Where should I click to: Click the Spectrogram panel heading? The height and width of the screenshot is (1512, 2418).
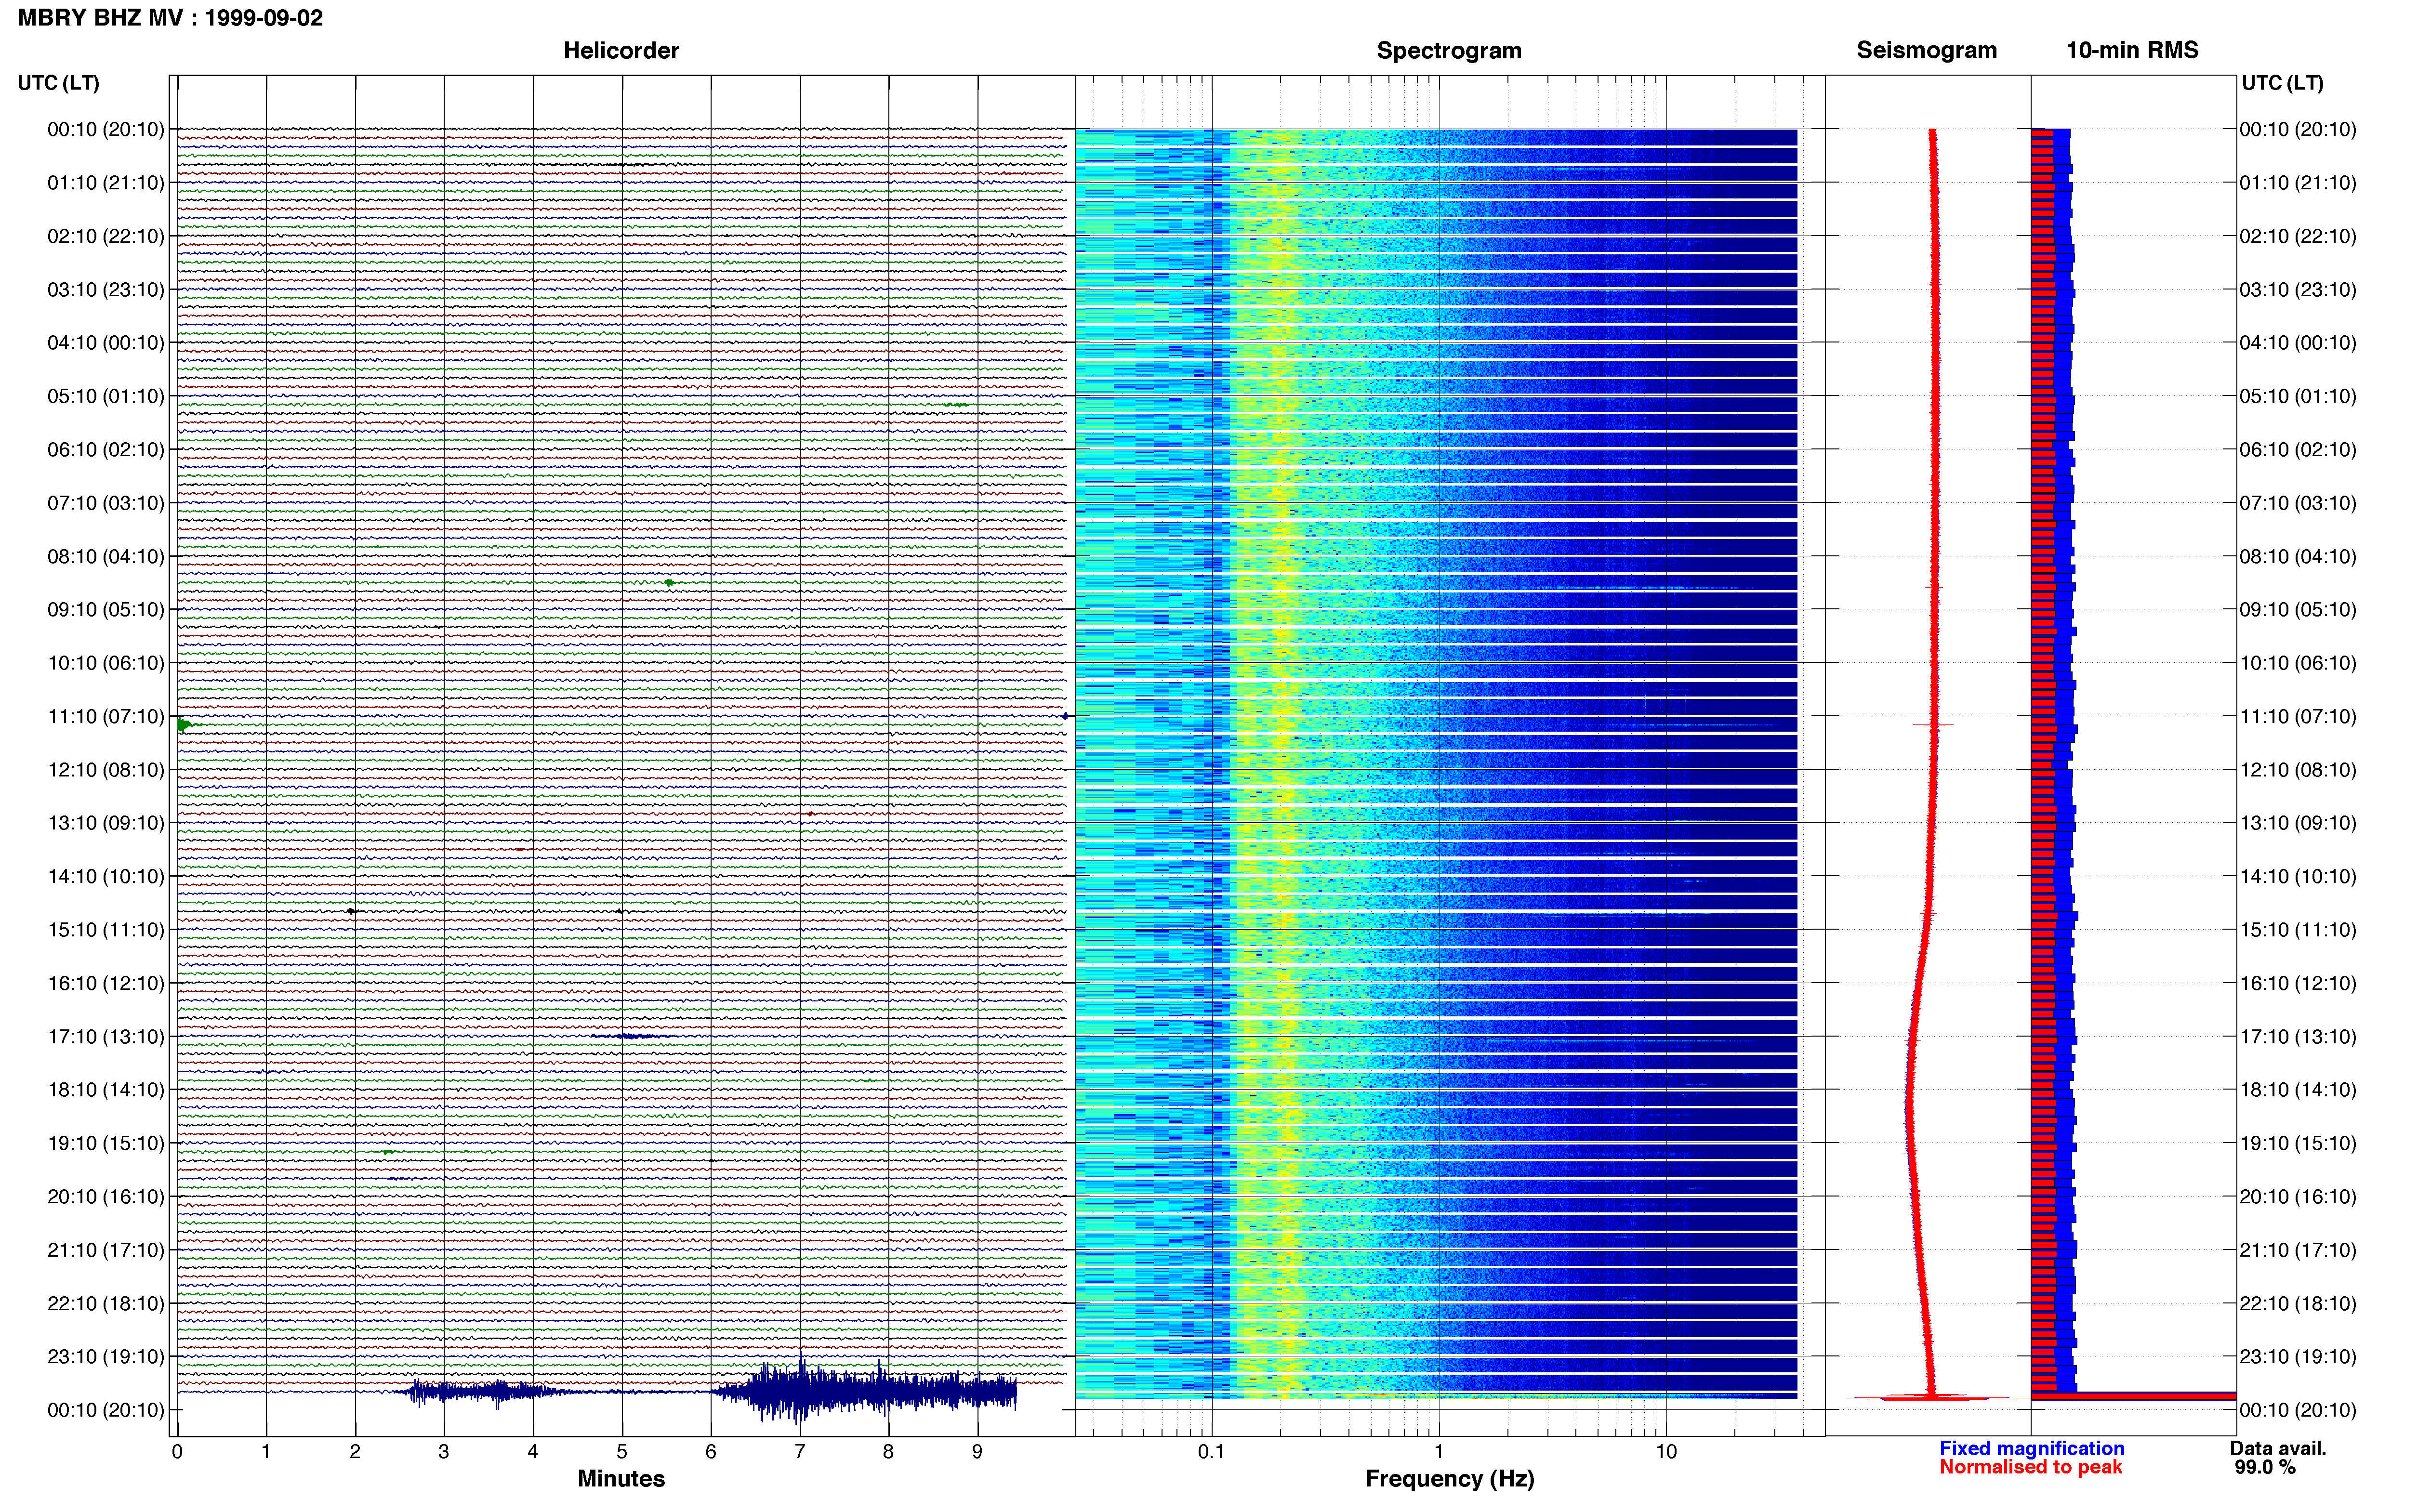(x=1449, y=50)
